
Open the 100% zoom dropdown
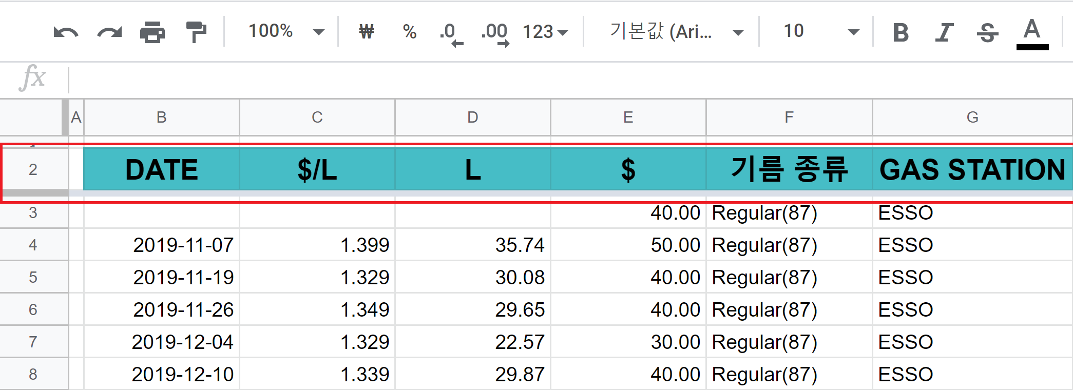285,32
